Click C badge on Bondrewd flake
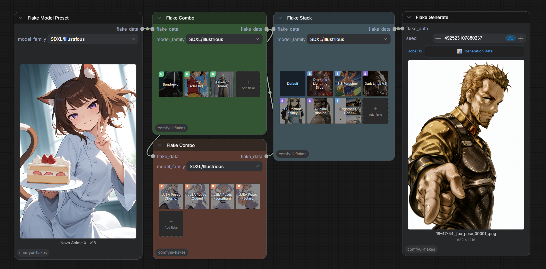 [x=161, y=74]
